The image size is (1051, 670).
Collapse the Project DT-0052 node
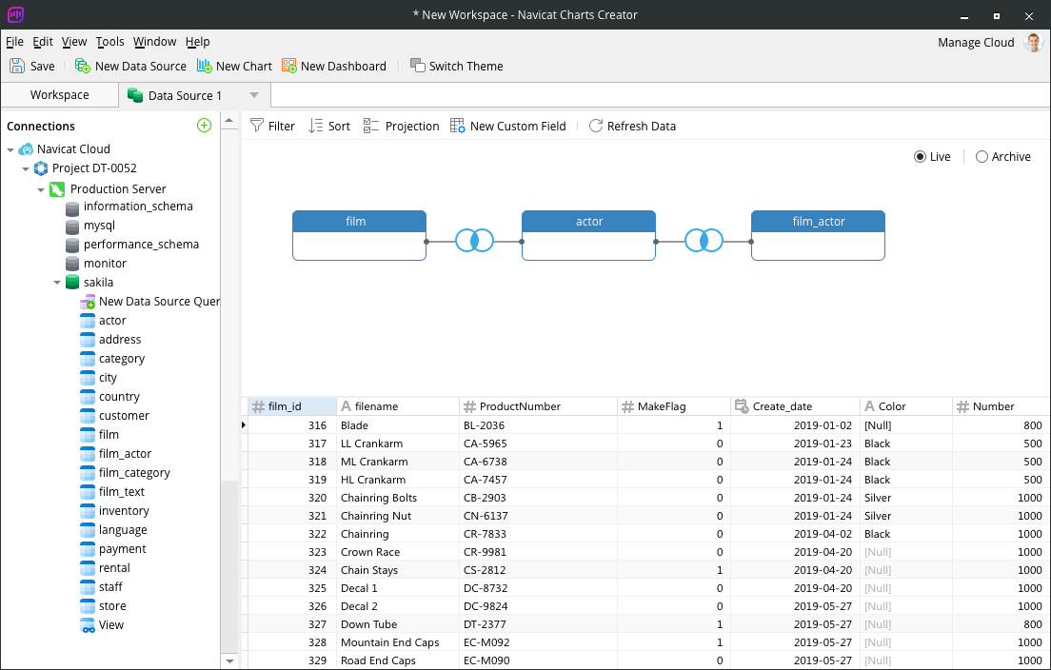26,168
